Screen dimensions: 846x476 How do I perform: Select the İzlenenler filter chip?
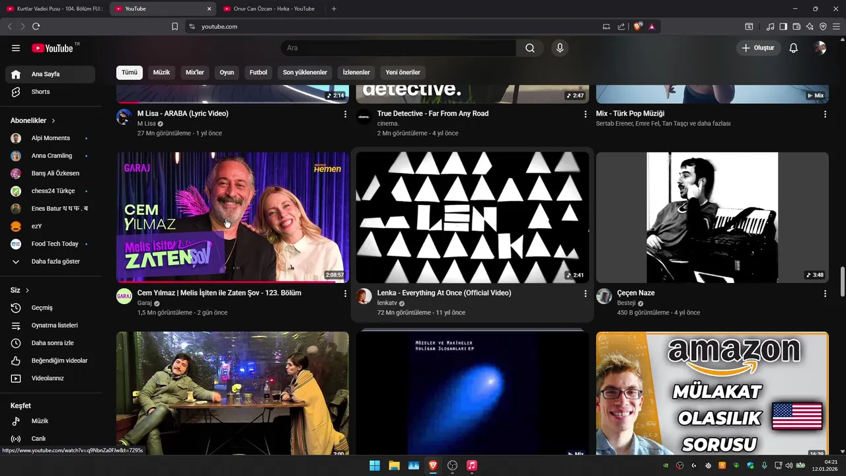click(356, 73)
